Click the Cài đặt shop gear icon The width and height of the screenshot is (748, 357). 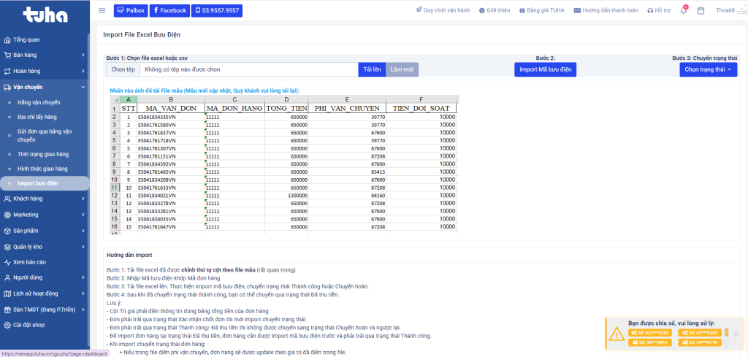[x=7, y=325]
